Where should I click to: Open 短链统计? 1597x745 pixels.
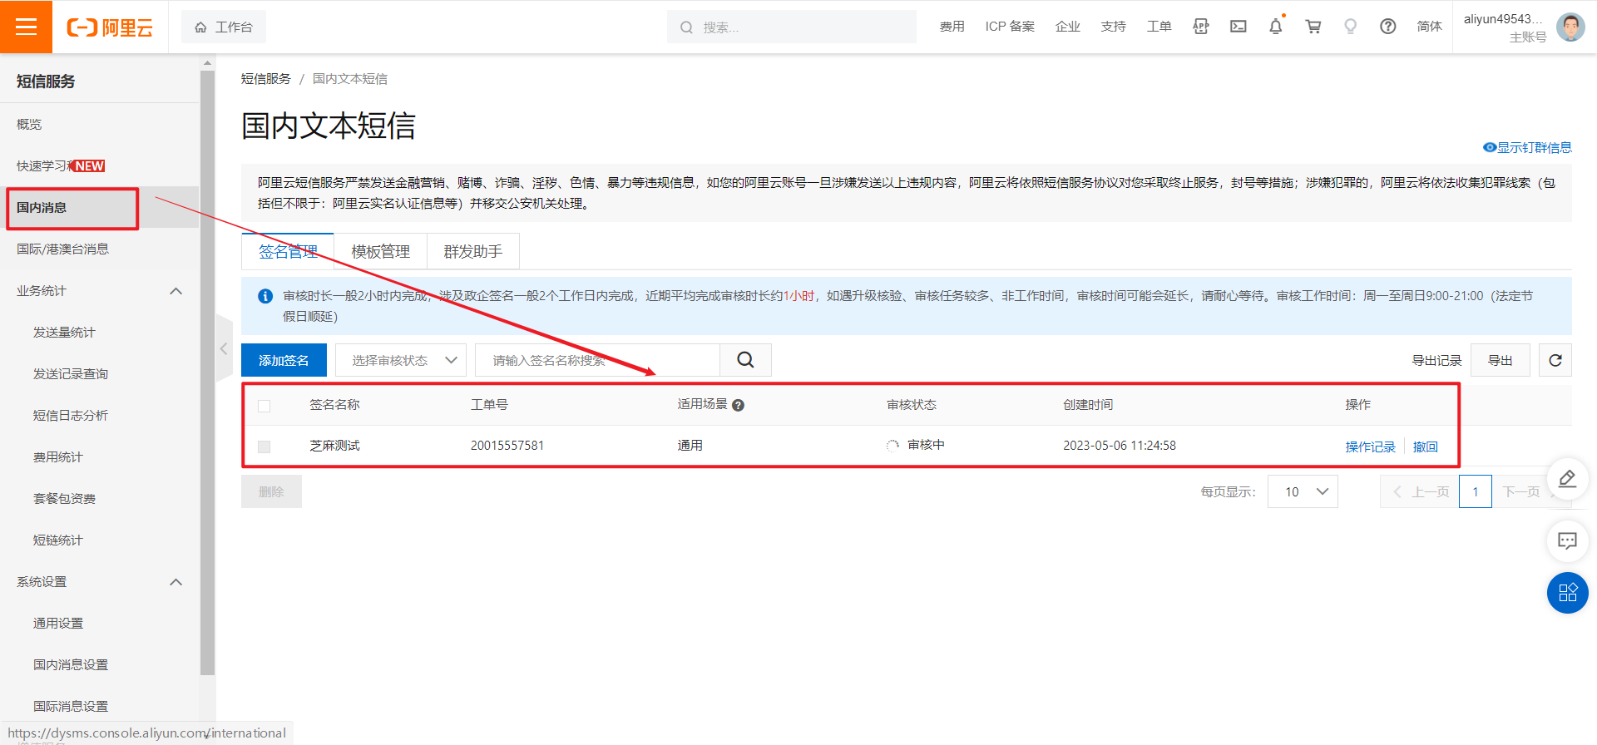(x=58, y=540)
